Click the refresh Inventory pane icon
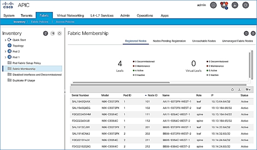257x150 pixels. pyautogui.click(x=59, y=33)
